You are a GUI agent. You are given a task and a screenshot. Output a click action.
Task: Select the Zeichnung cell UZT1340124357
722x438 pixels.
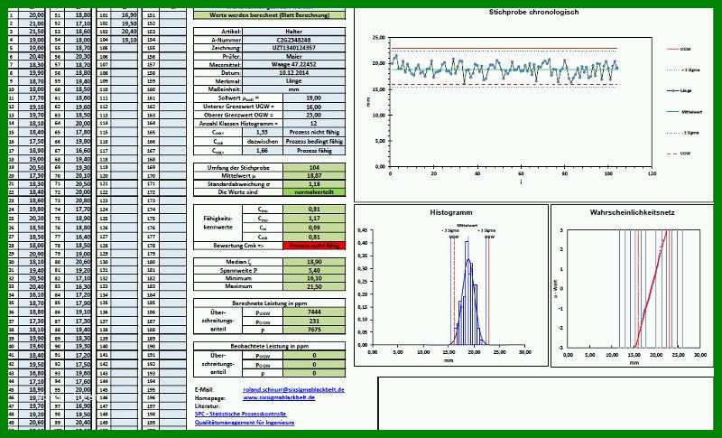pyautogui.click(x=294, y=48)
